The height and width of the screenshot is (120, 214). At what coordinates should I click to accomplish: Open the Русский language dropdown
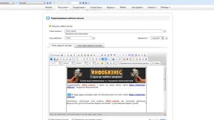click(32, 3)
